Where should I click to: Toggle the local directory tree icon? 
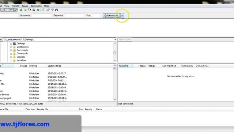7,10
